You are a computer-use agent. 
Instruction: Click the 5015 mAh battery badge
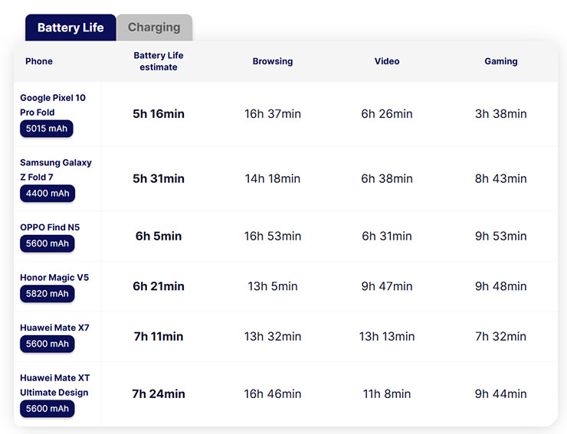pos(48,129)
